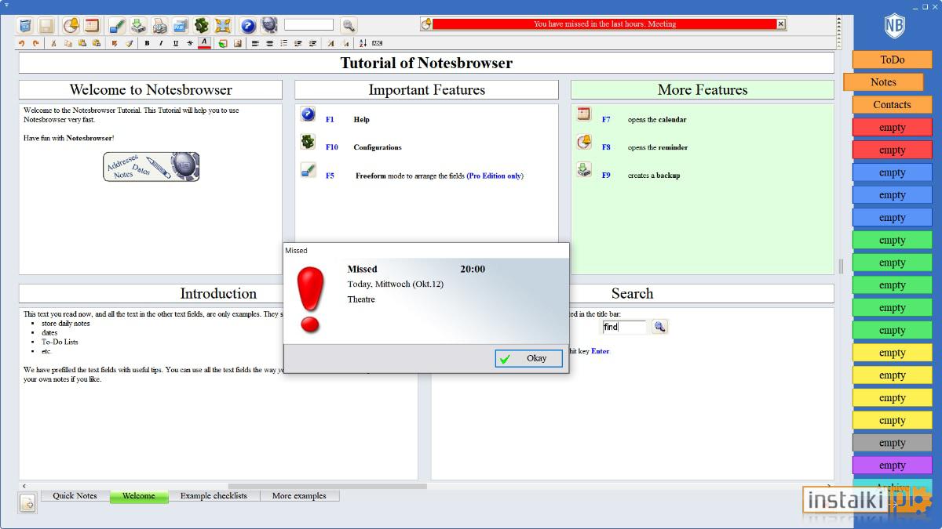Switch to the More examples page tab
The width and height of the screenshot is (942, 529).
299,496
